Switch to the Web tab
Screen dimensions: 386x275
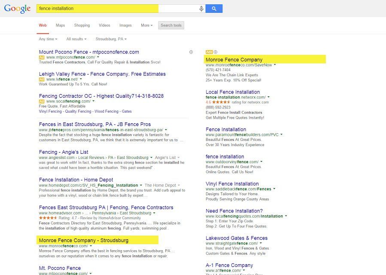click(x=43, y=25)
